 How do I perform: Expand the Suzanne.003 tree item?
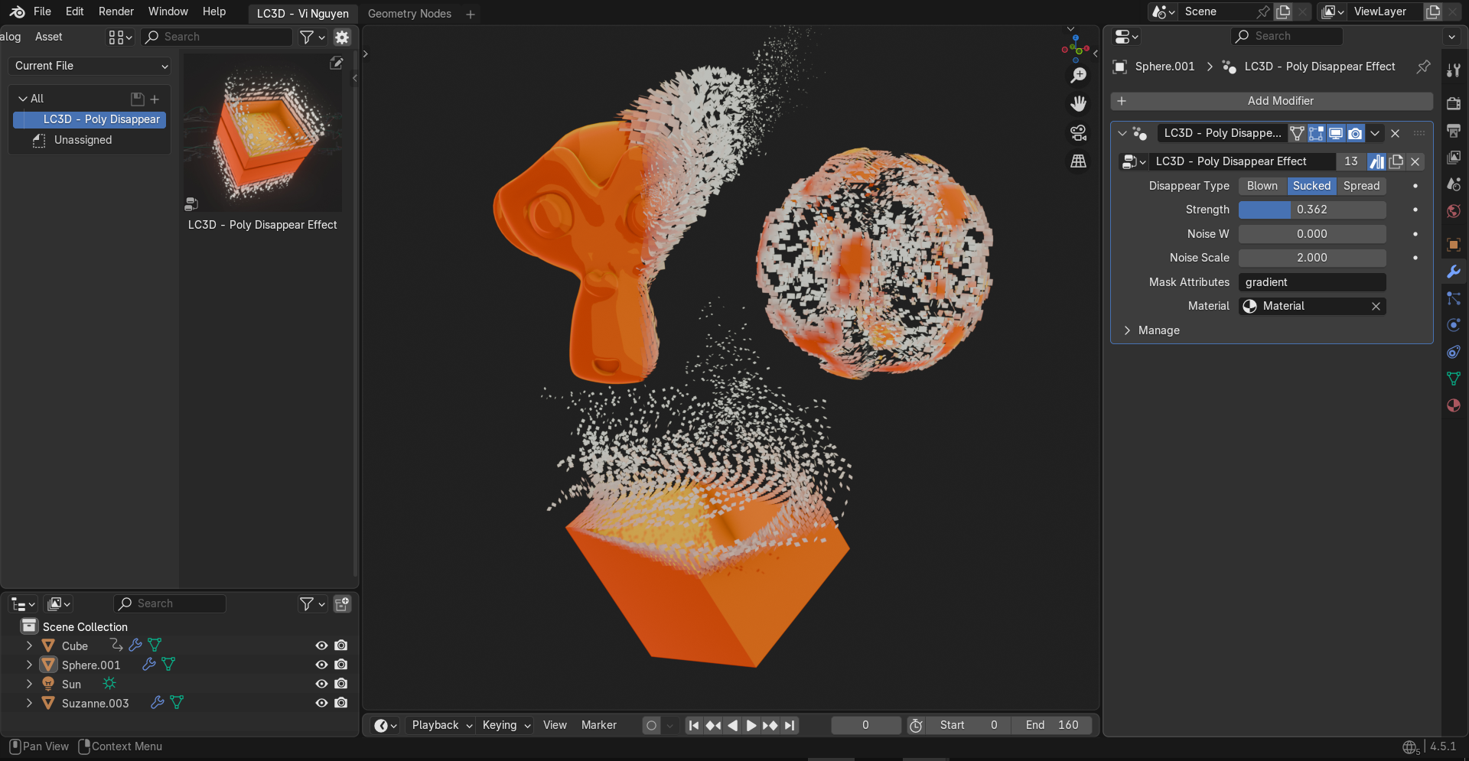coord(29,703)
